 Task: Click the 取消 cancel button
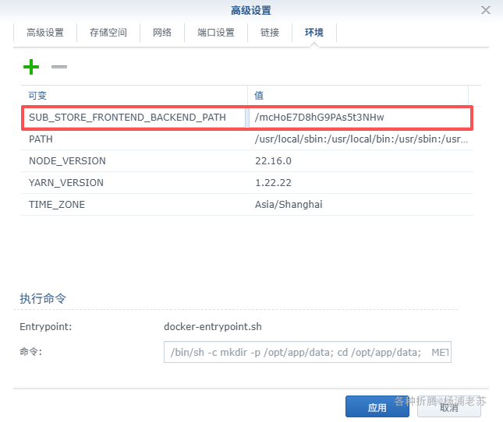pos(448,406)
